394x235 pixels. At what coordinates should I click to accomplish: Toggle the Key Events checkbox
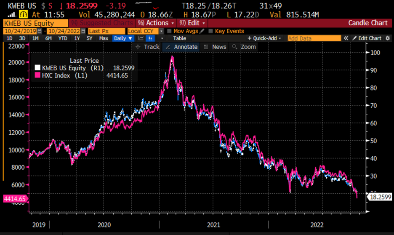pos(210,31)
